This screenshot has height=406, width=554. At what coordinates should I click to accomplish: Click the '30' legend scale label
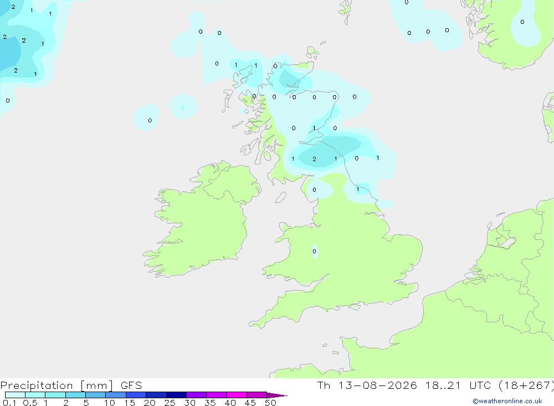(190, 403)
